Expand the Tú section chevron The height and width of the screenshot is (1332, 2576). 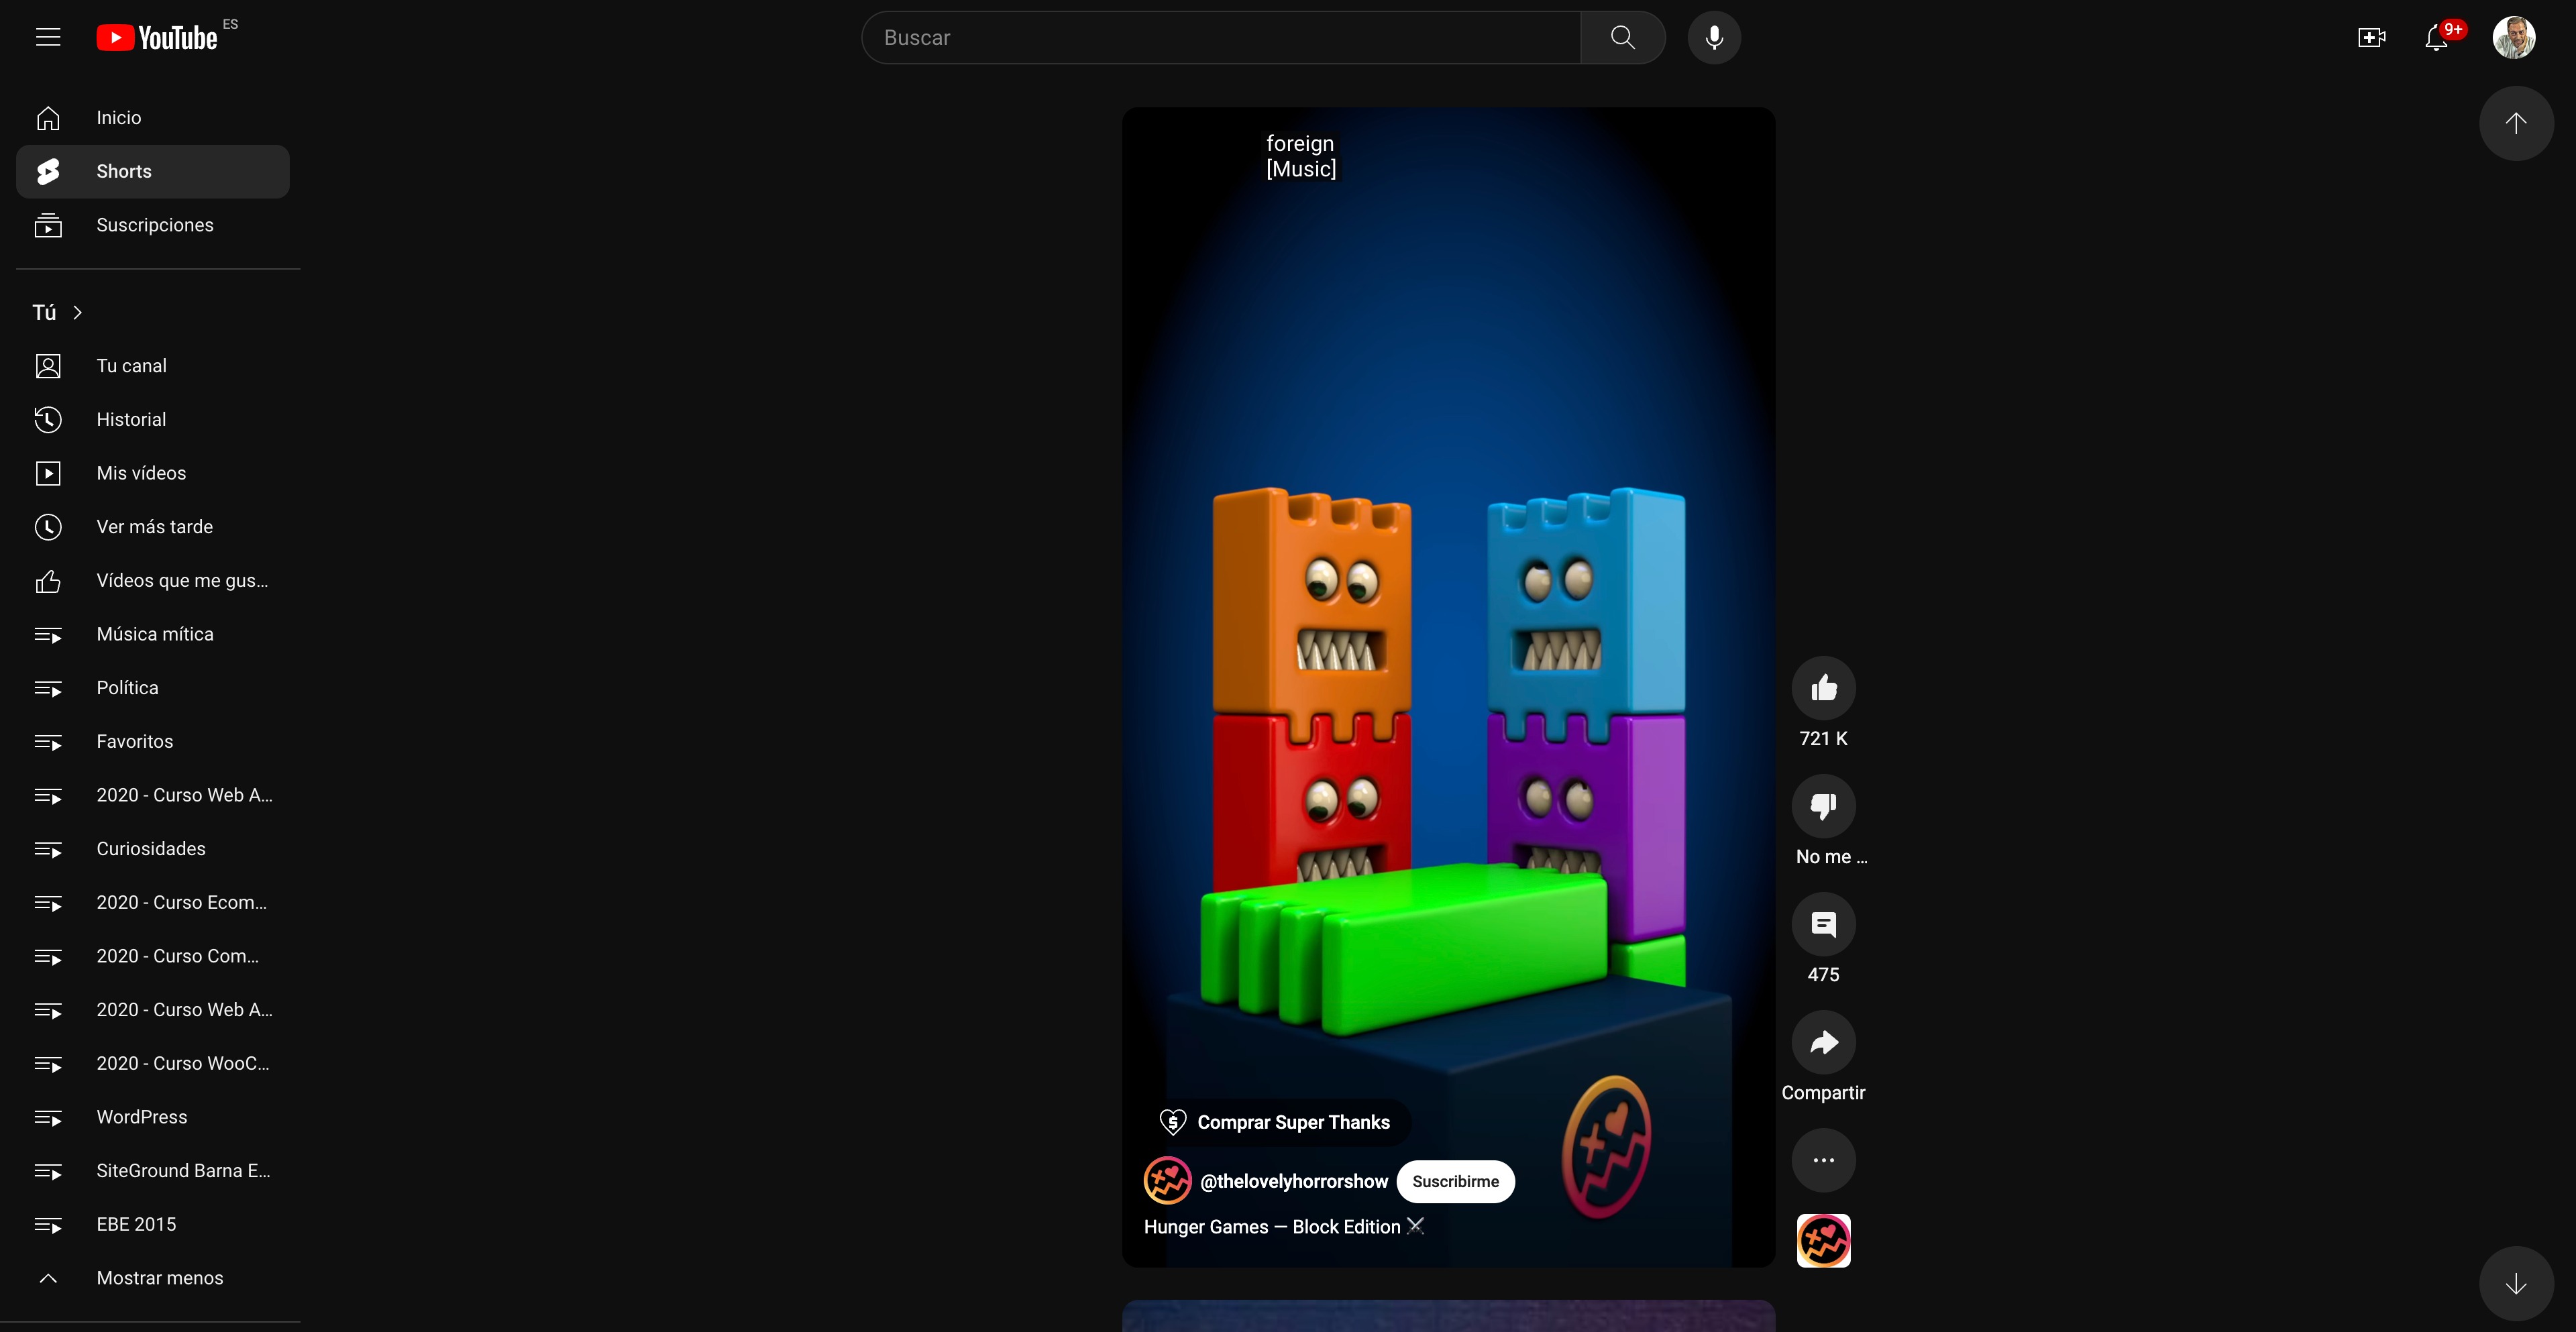point(77,313)
